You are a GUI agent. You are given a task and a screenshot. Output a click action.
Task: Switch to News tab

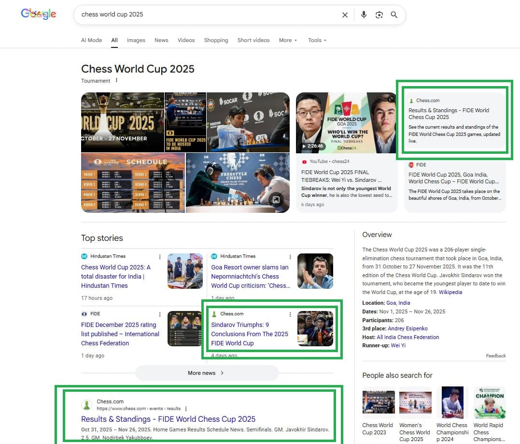(161, 40)
